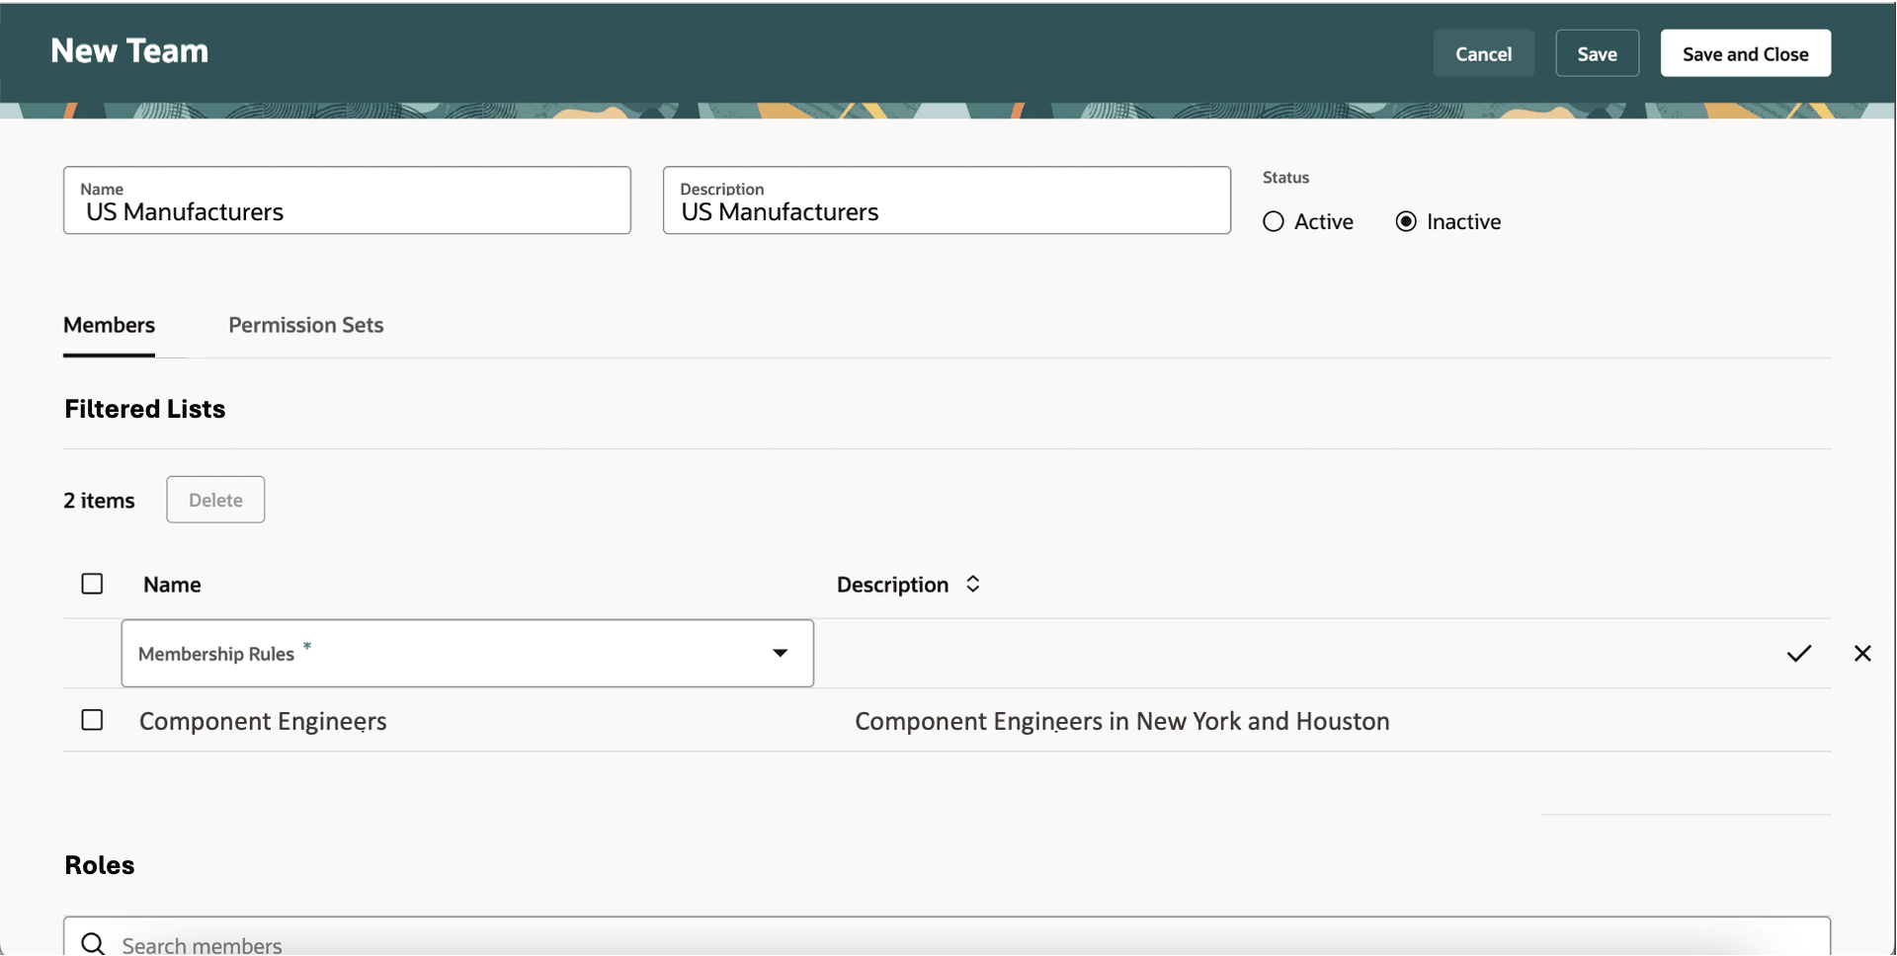Focus the Description input field

[x=947, y=200]
